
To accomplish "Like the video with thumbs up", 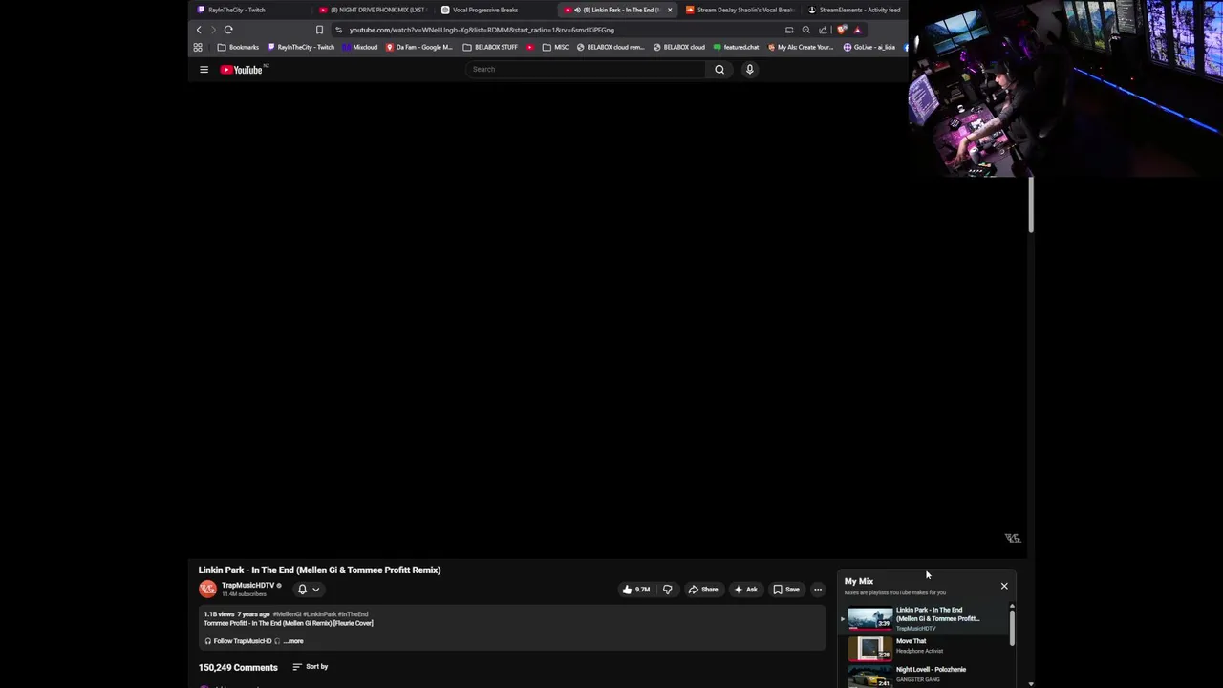I will click(636, 590).
